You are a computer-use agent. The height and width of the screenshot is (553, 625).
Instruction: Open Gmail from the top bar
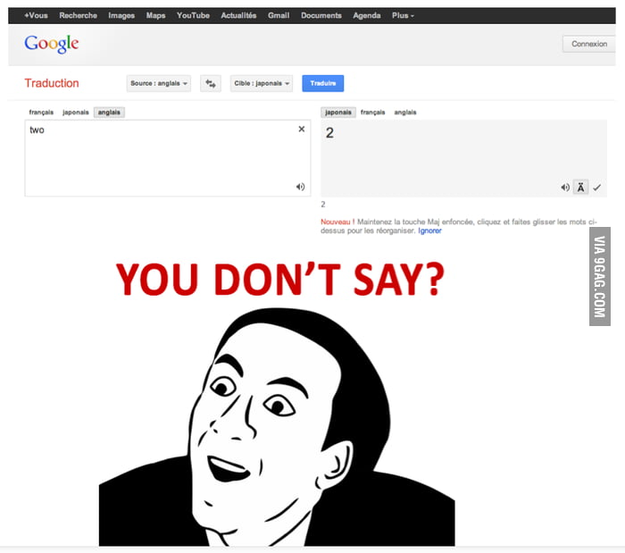pyautogui.click(x=279, y=15)
